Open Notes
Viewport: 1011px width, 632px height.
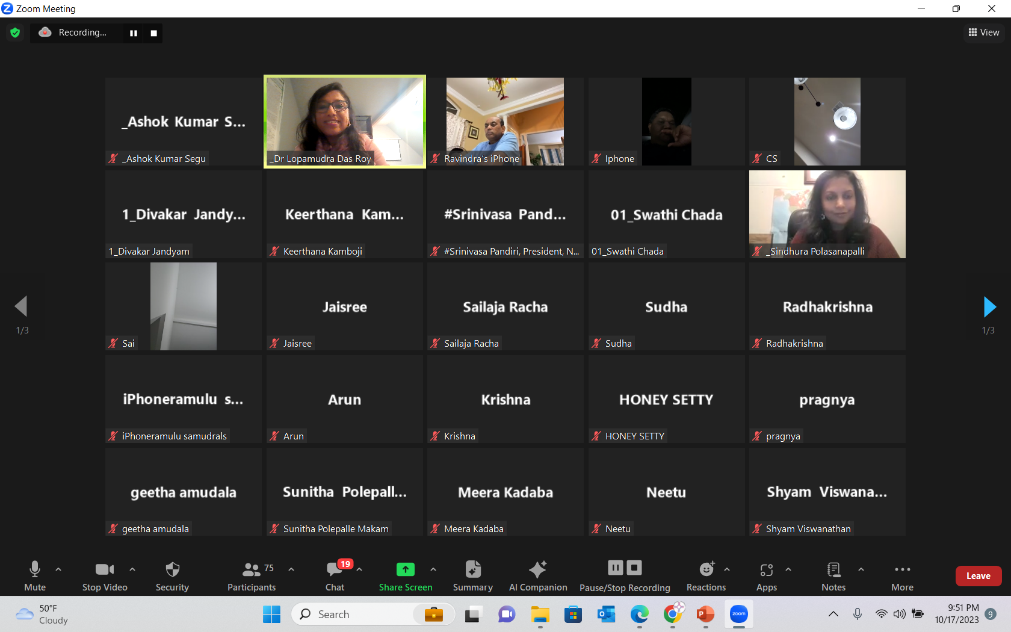tap(833, 576)
